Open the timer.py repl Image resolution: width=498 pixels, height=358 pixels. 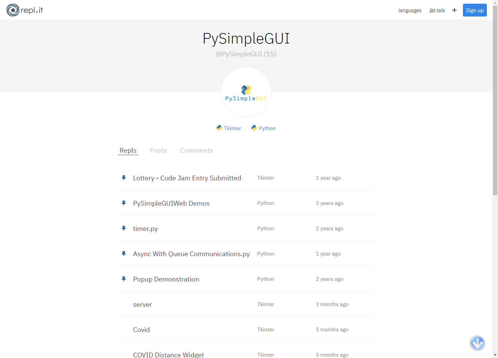click(x=145, y=228)
